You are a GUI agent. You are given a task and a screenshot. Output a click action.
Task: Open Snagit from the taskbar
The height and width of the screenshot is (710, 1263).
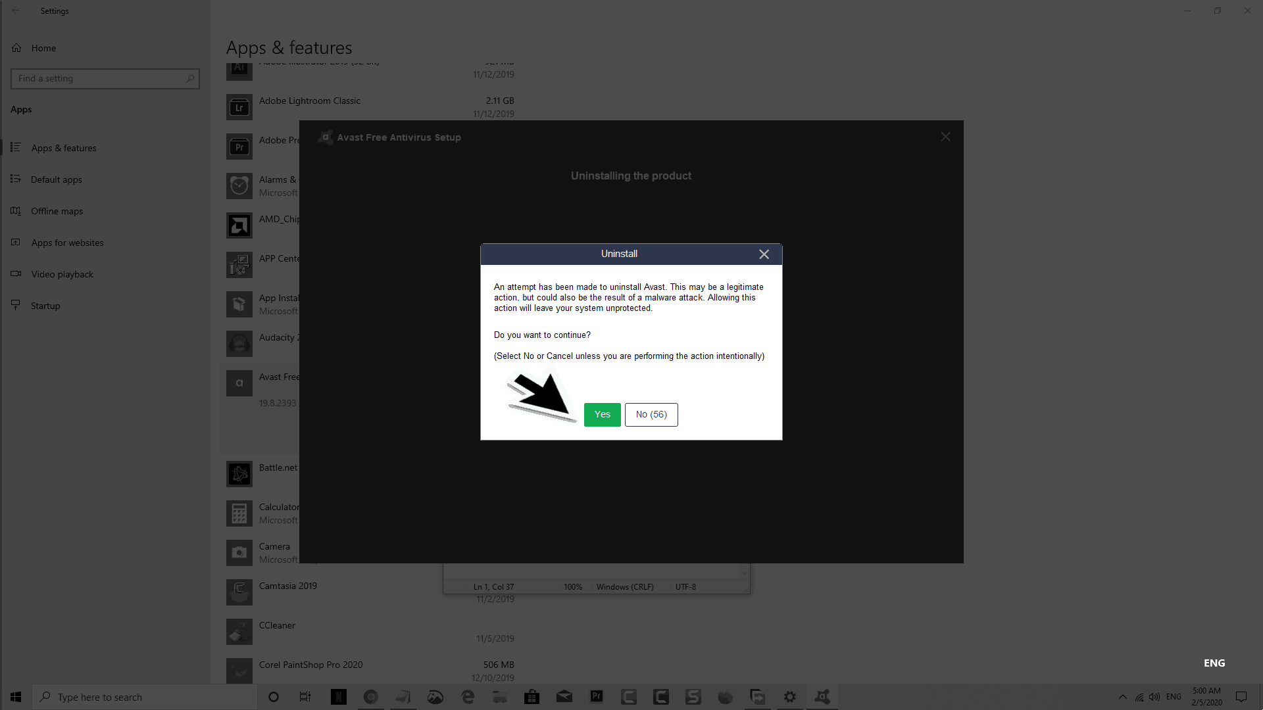tap(693, 697)
